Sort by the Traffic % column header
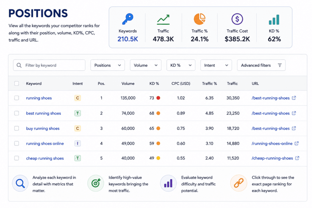 [209, 83]
